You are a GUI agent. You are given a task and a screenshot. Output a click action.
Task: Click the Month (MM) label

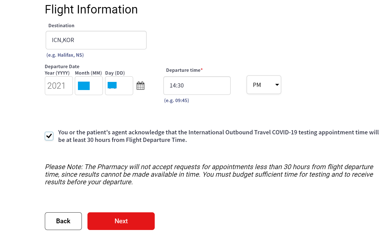[x=88, y=73]
